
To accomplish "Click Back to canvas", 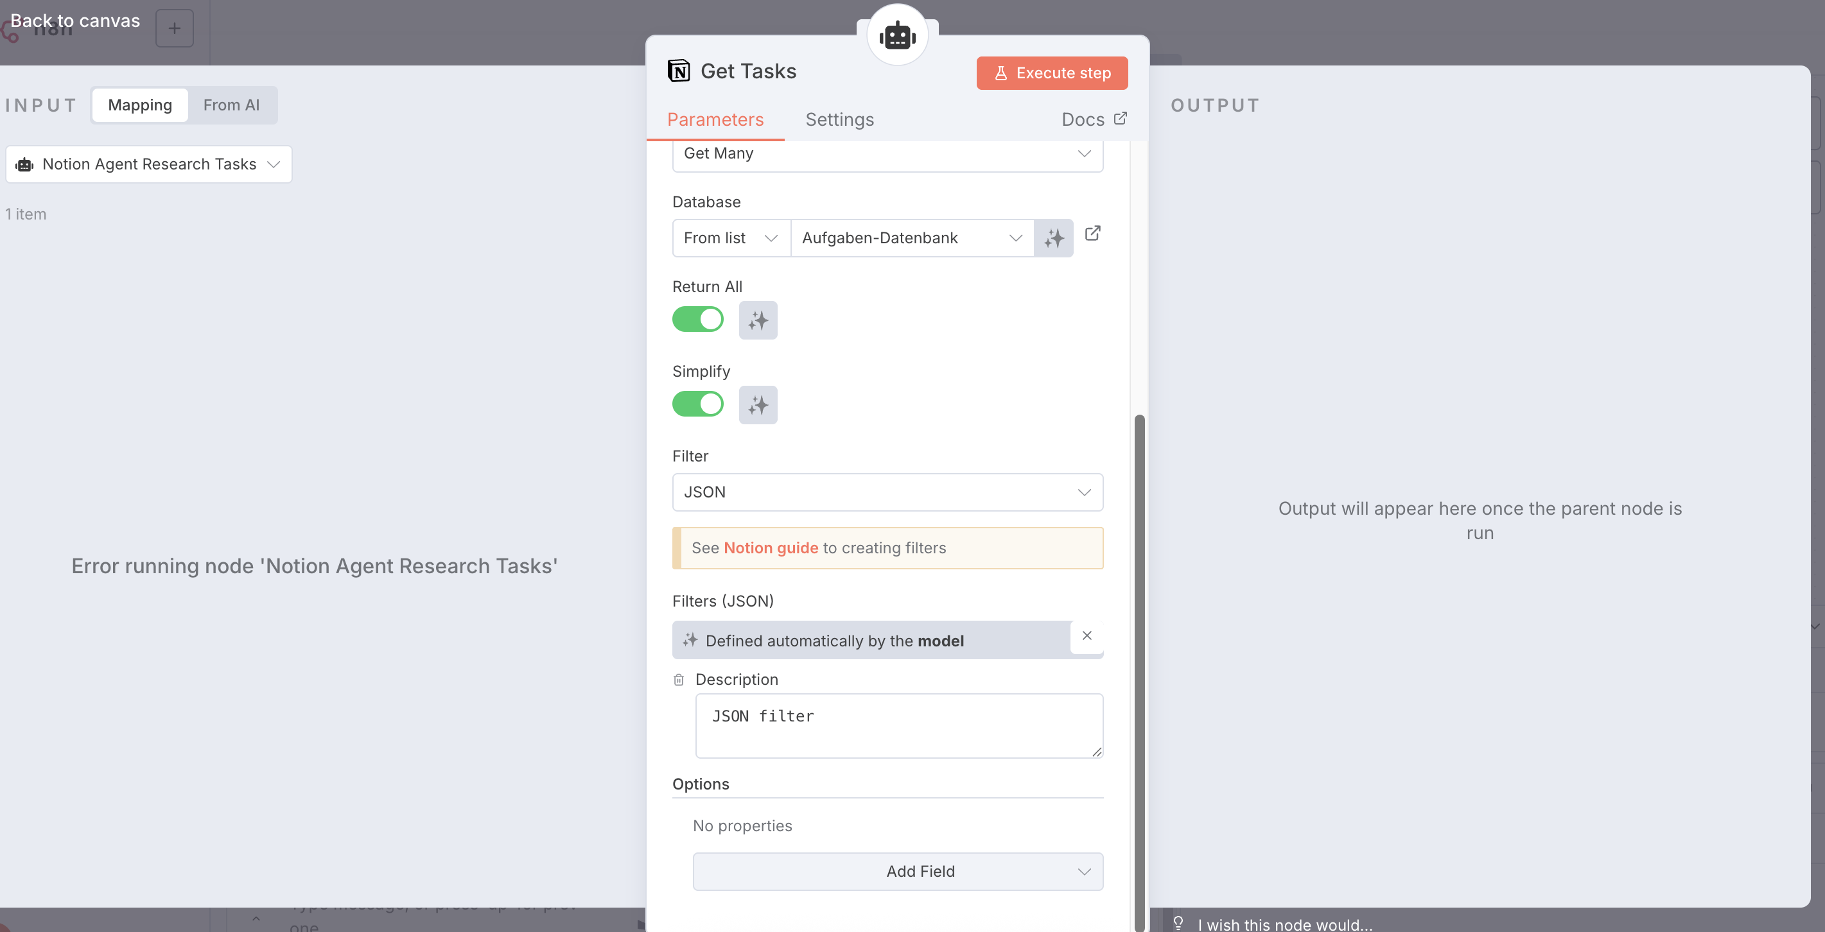I will [74, 21].
